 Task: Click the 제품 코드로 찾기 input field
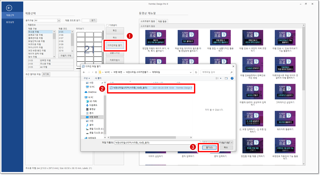coord(85,20)
